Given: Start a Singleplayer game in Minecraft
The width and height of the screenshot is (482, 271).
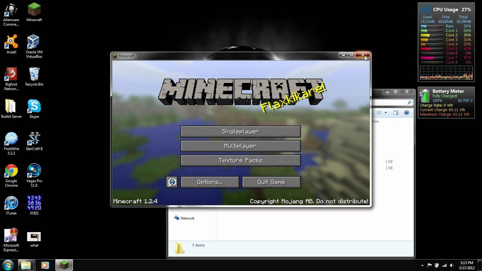Looking at the screenshot, I should tap(241, 131).
